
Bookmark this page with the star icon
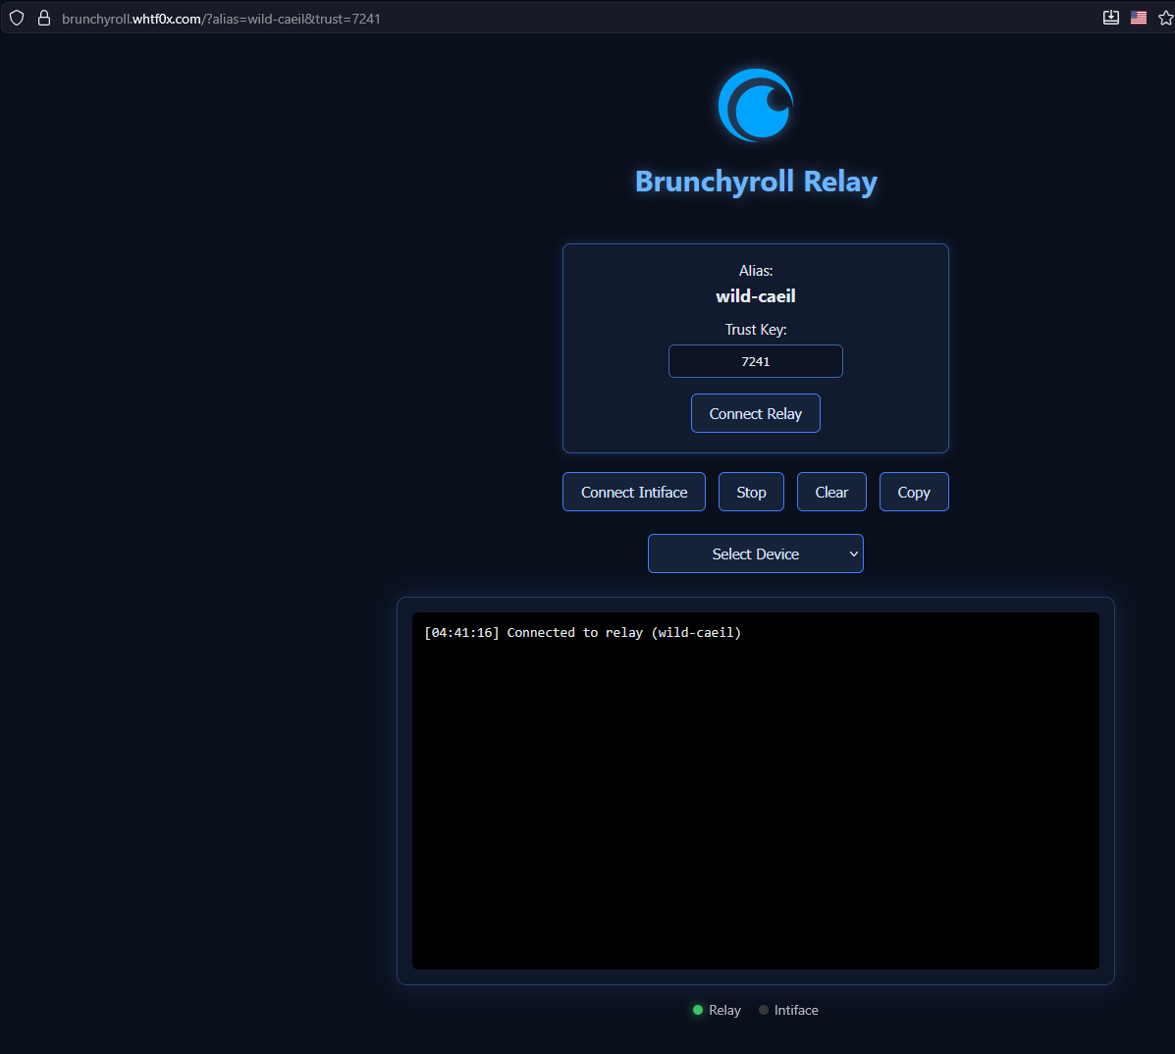(1165, 18)
